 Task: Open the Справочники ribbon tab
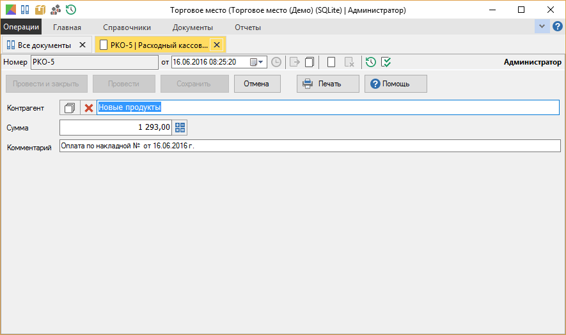coord(127,27)
